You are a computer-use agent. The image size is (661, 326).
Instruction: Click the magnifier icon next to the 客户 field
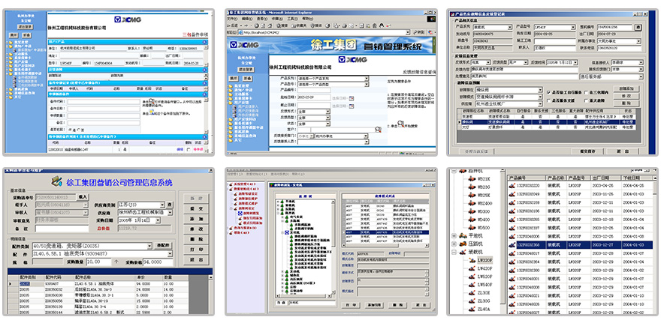(x=378, y=130)
